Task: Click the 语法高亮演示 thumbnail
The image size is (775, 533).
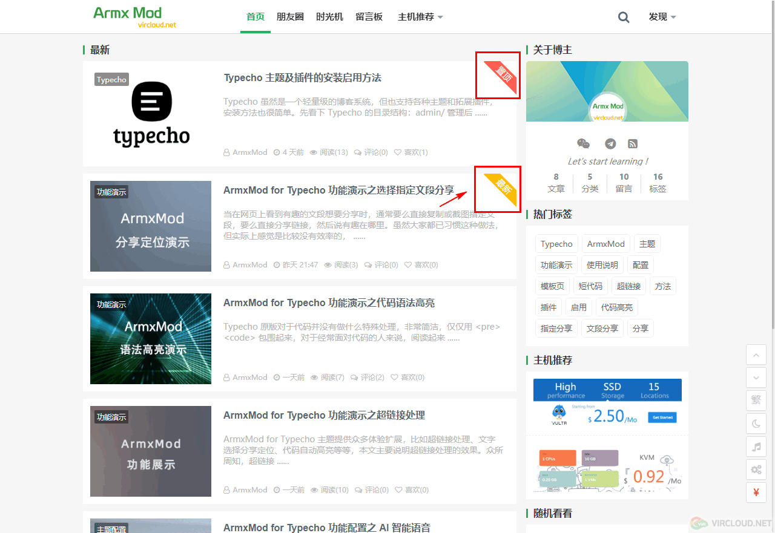Action: point(151,339)
